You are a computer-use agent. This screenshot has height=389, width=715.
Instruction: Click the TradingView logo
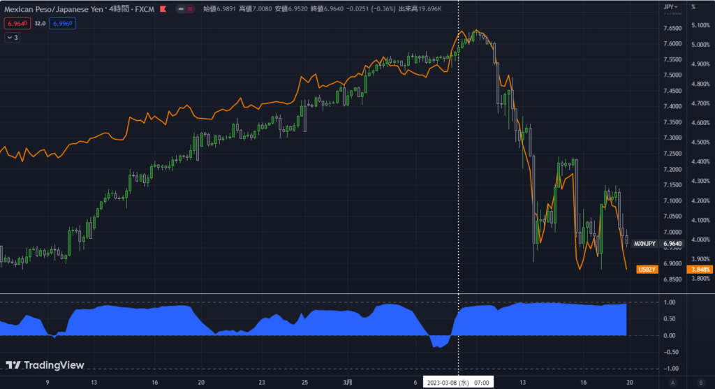click(x=45, y=365)
